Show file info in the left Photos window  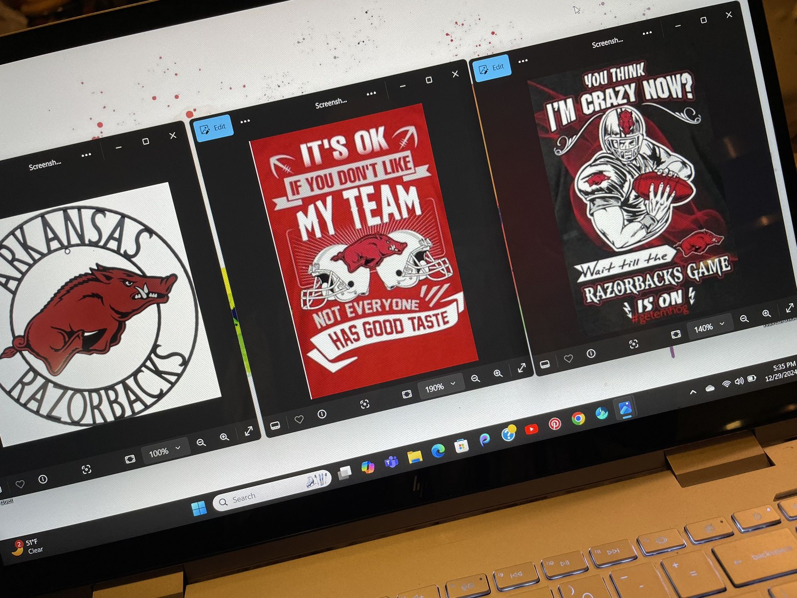point(43,479)
